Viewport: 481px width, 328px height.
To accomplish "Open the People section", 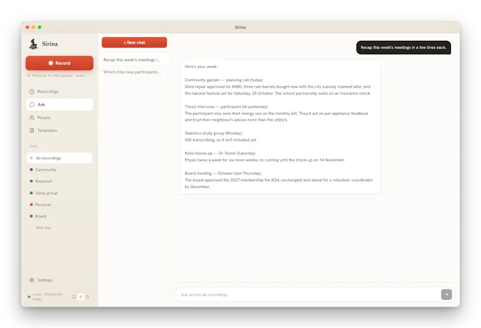I will point(60,117).
